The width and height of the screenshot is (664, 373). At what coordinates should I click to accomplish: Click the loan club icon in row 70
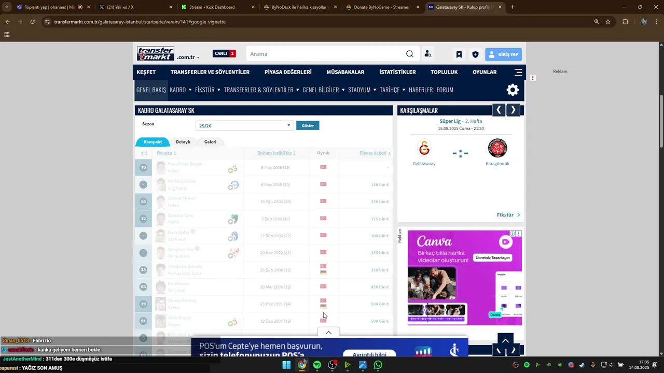coord(233,168)
